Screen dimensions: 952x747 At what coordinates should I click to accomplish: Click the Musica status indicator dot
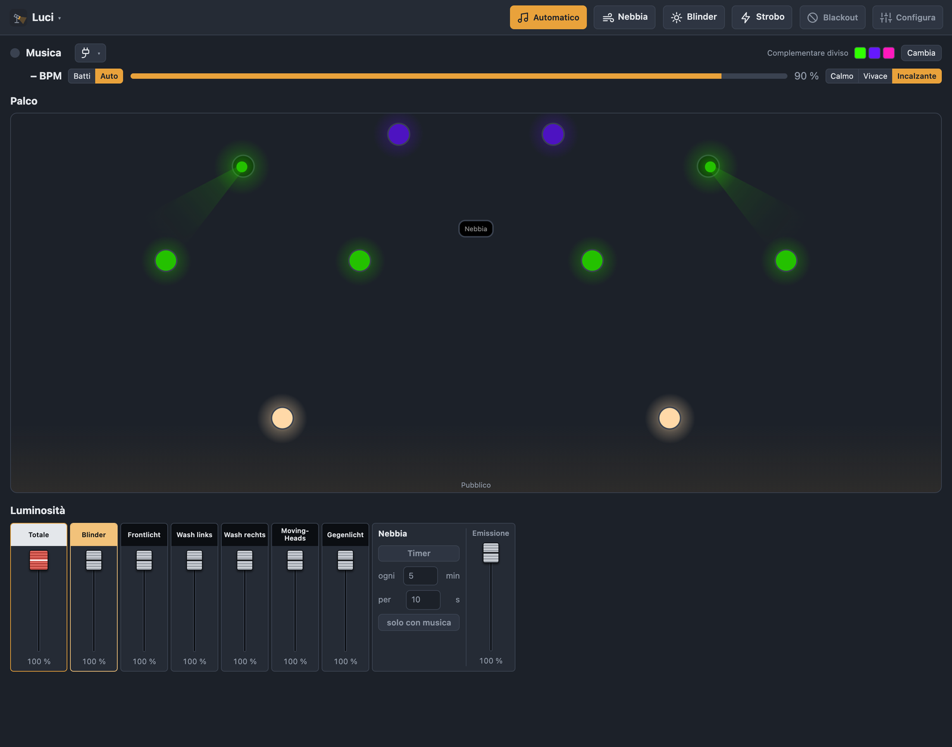tap(15, 53)
